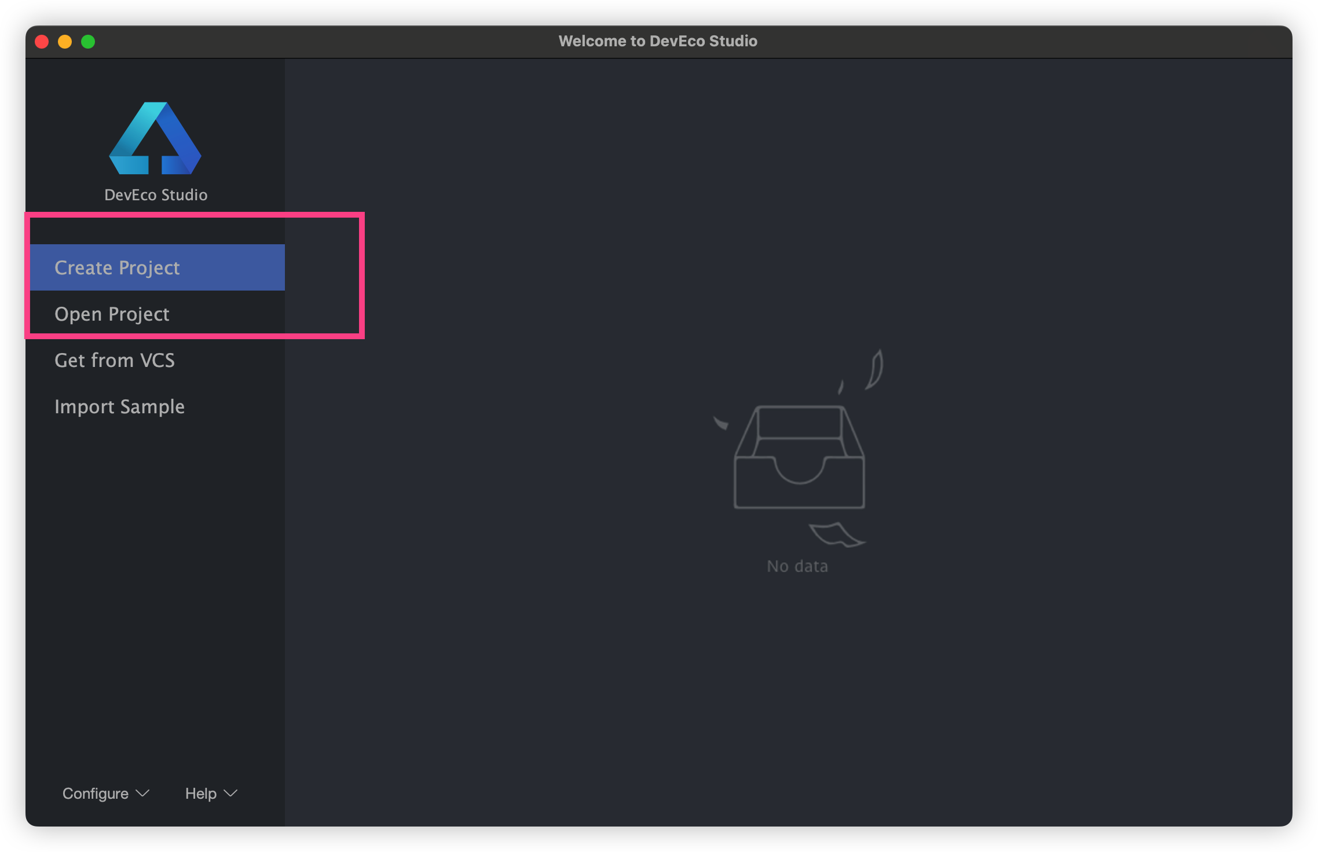Click the paper scrap below the inbox

(x=836, y=535)
